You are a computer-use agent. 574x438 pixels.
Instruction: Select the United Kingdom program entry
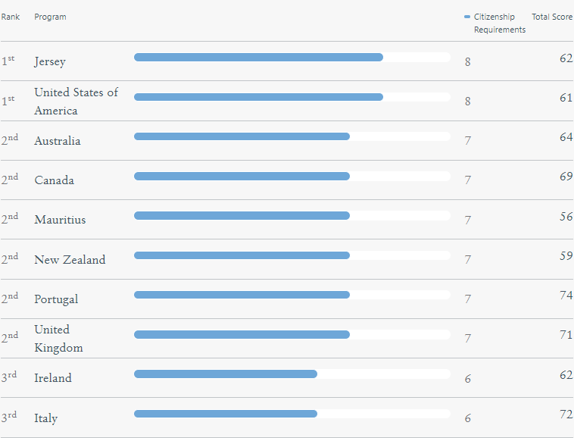coord(58,339)
